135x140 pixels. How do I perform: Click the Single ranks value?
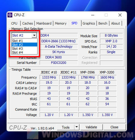(111, 52)
